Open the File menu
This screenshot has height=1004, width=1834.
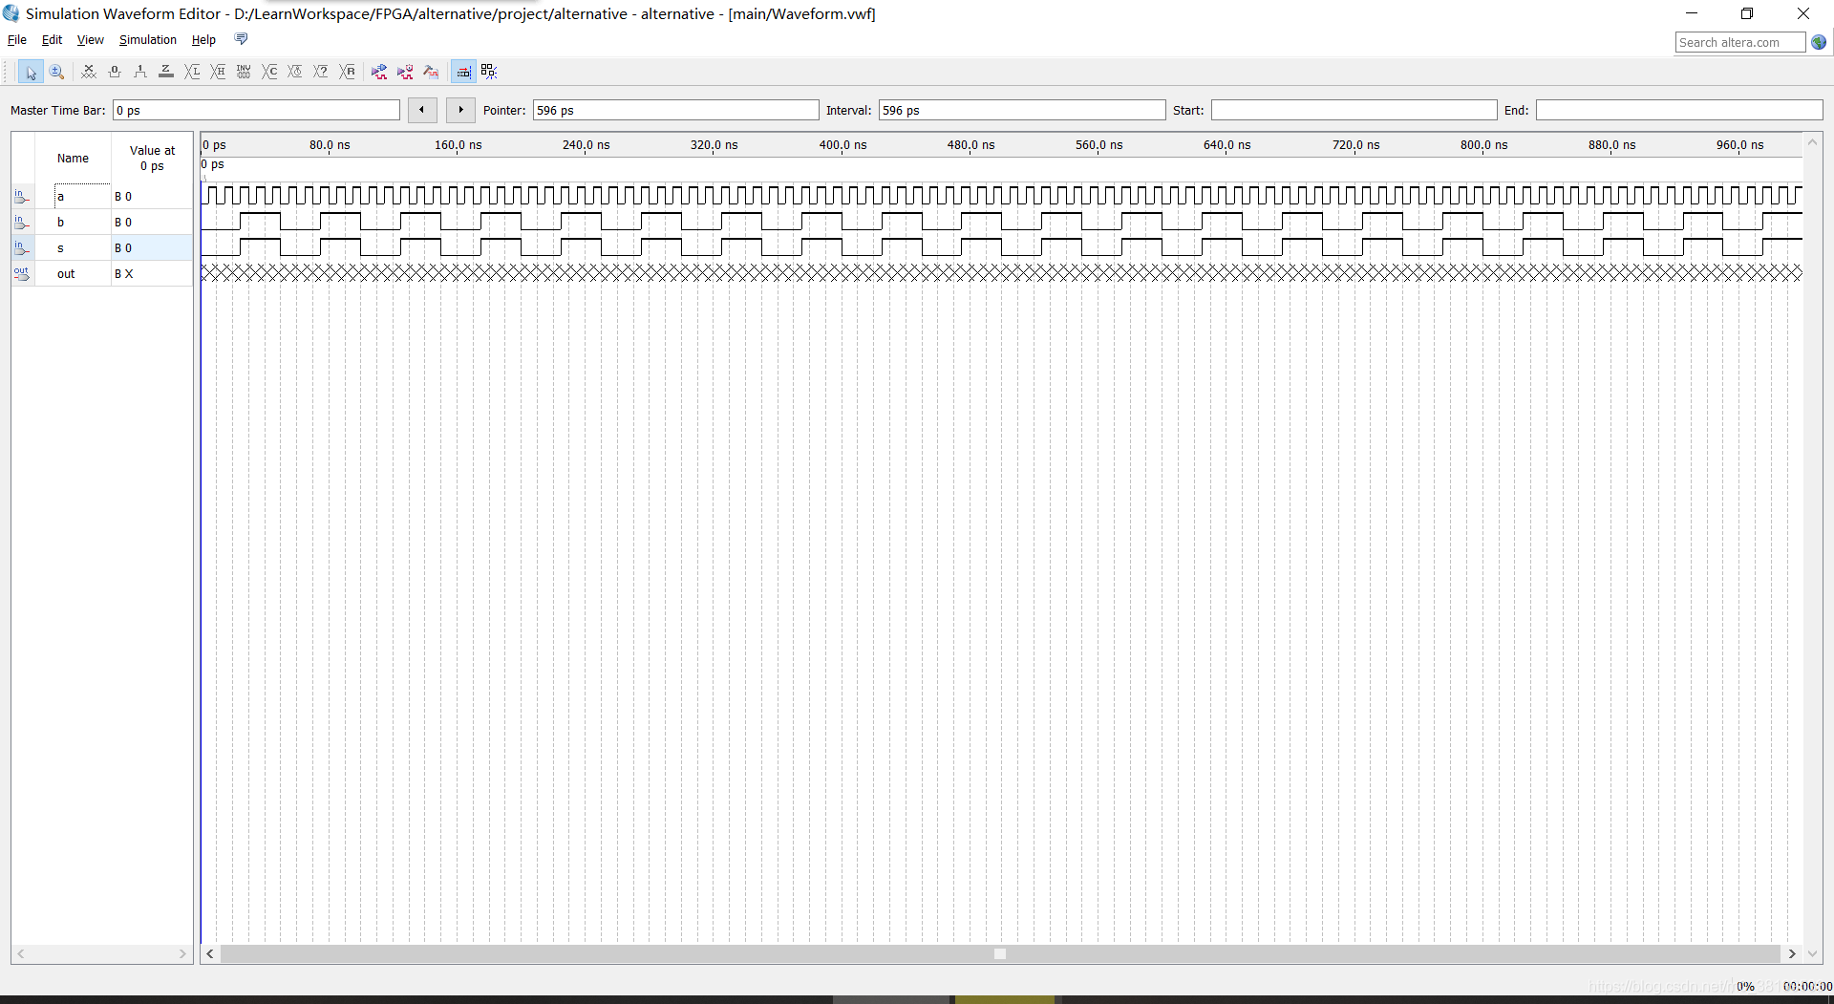click(x=17, y=40)
